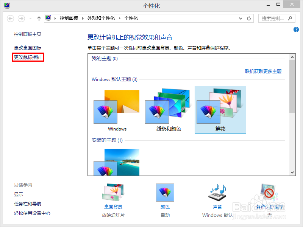Select the 线条和颜色 theme thumbnail
Screen dimensions: 303x227
click(x=168, y=110)
